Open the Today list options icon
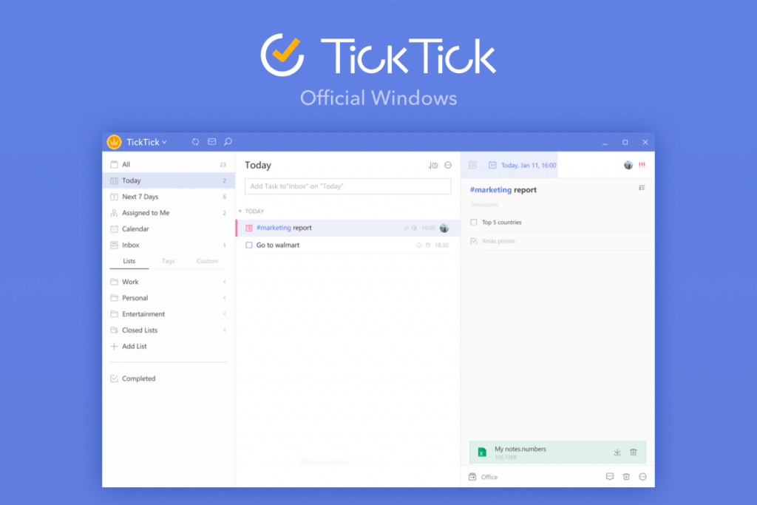 tap(447, 165)
